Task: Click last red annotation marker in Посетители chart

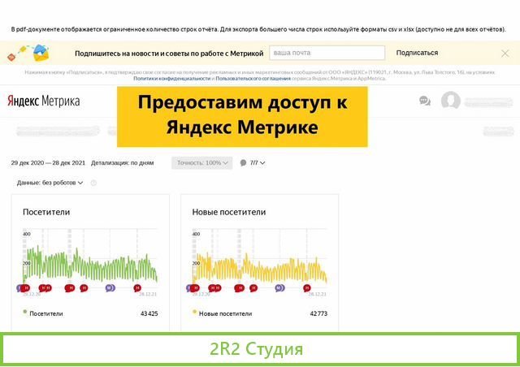Action: (x=137, y=288)
